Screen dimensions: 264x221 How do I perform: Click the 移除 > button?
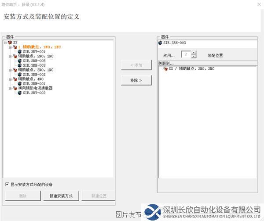pyautogui.click(x=136, y=81)
